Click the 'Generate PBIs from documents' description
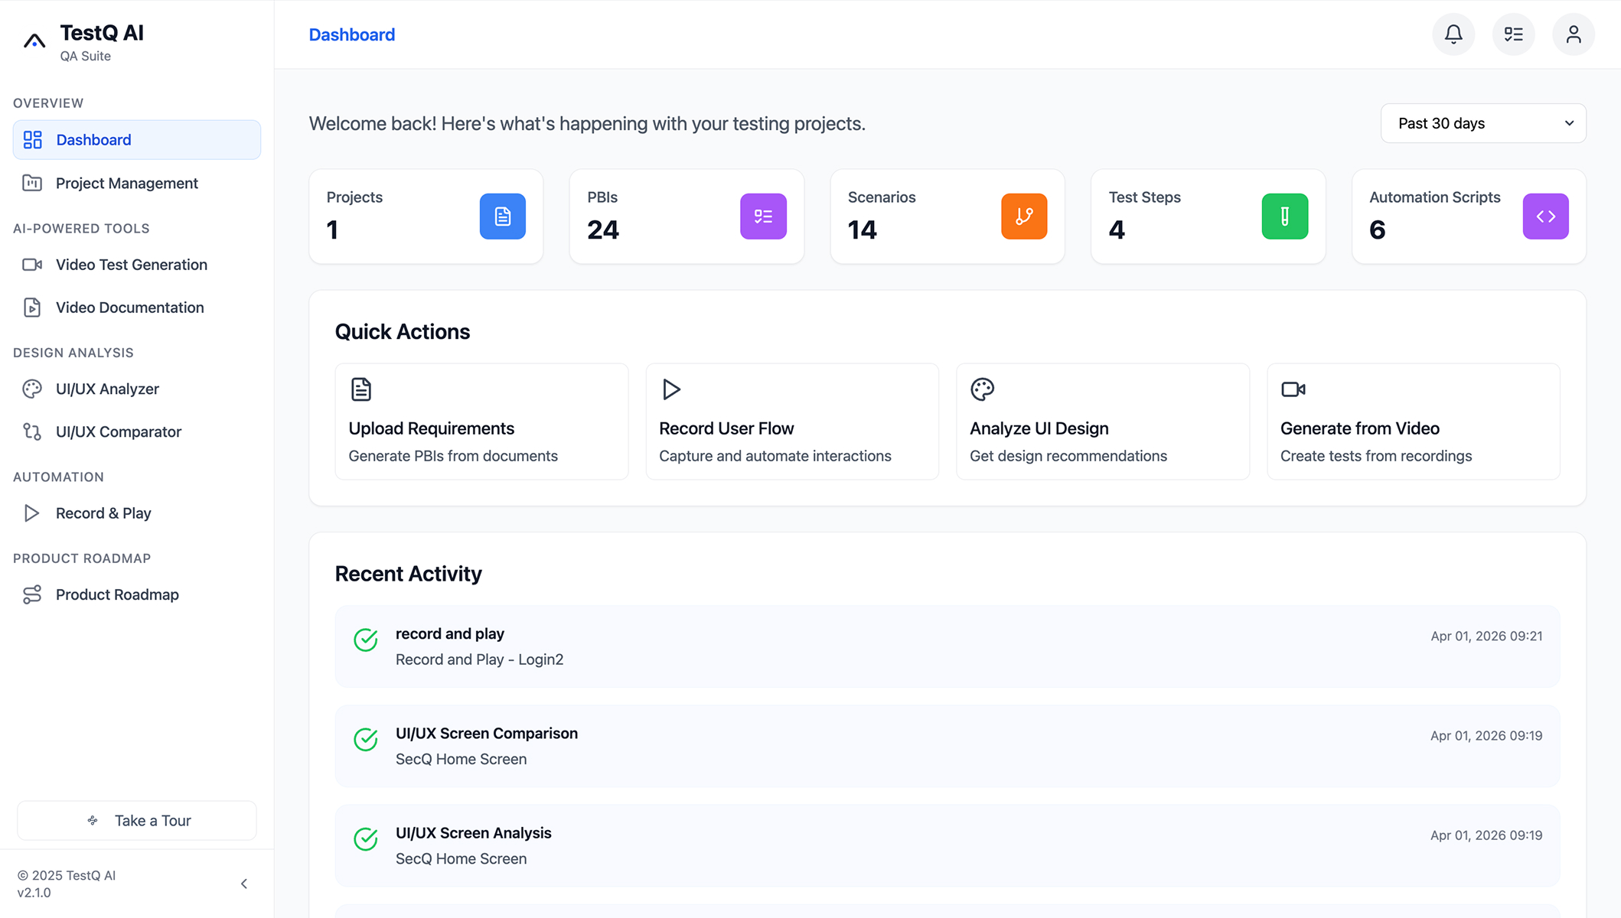Viewport: 1621px width, 918px height. click(453, 456)
